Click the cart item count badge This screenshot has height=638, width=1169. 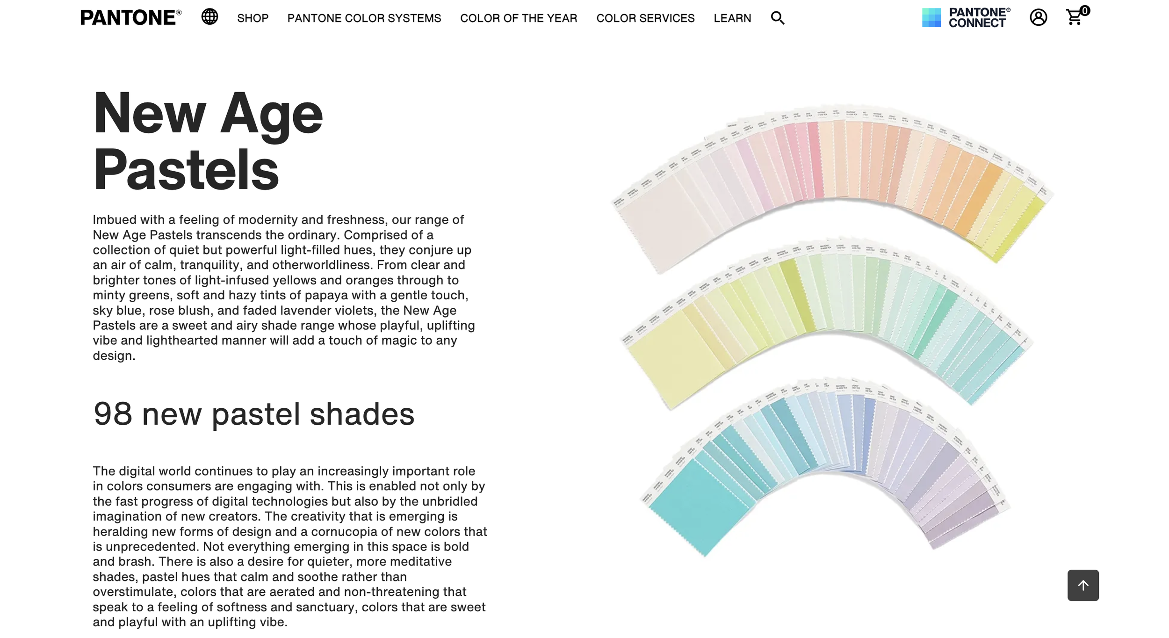pyautogui.click(x=1085, y=11)
